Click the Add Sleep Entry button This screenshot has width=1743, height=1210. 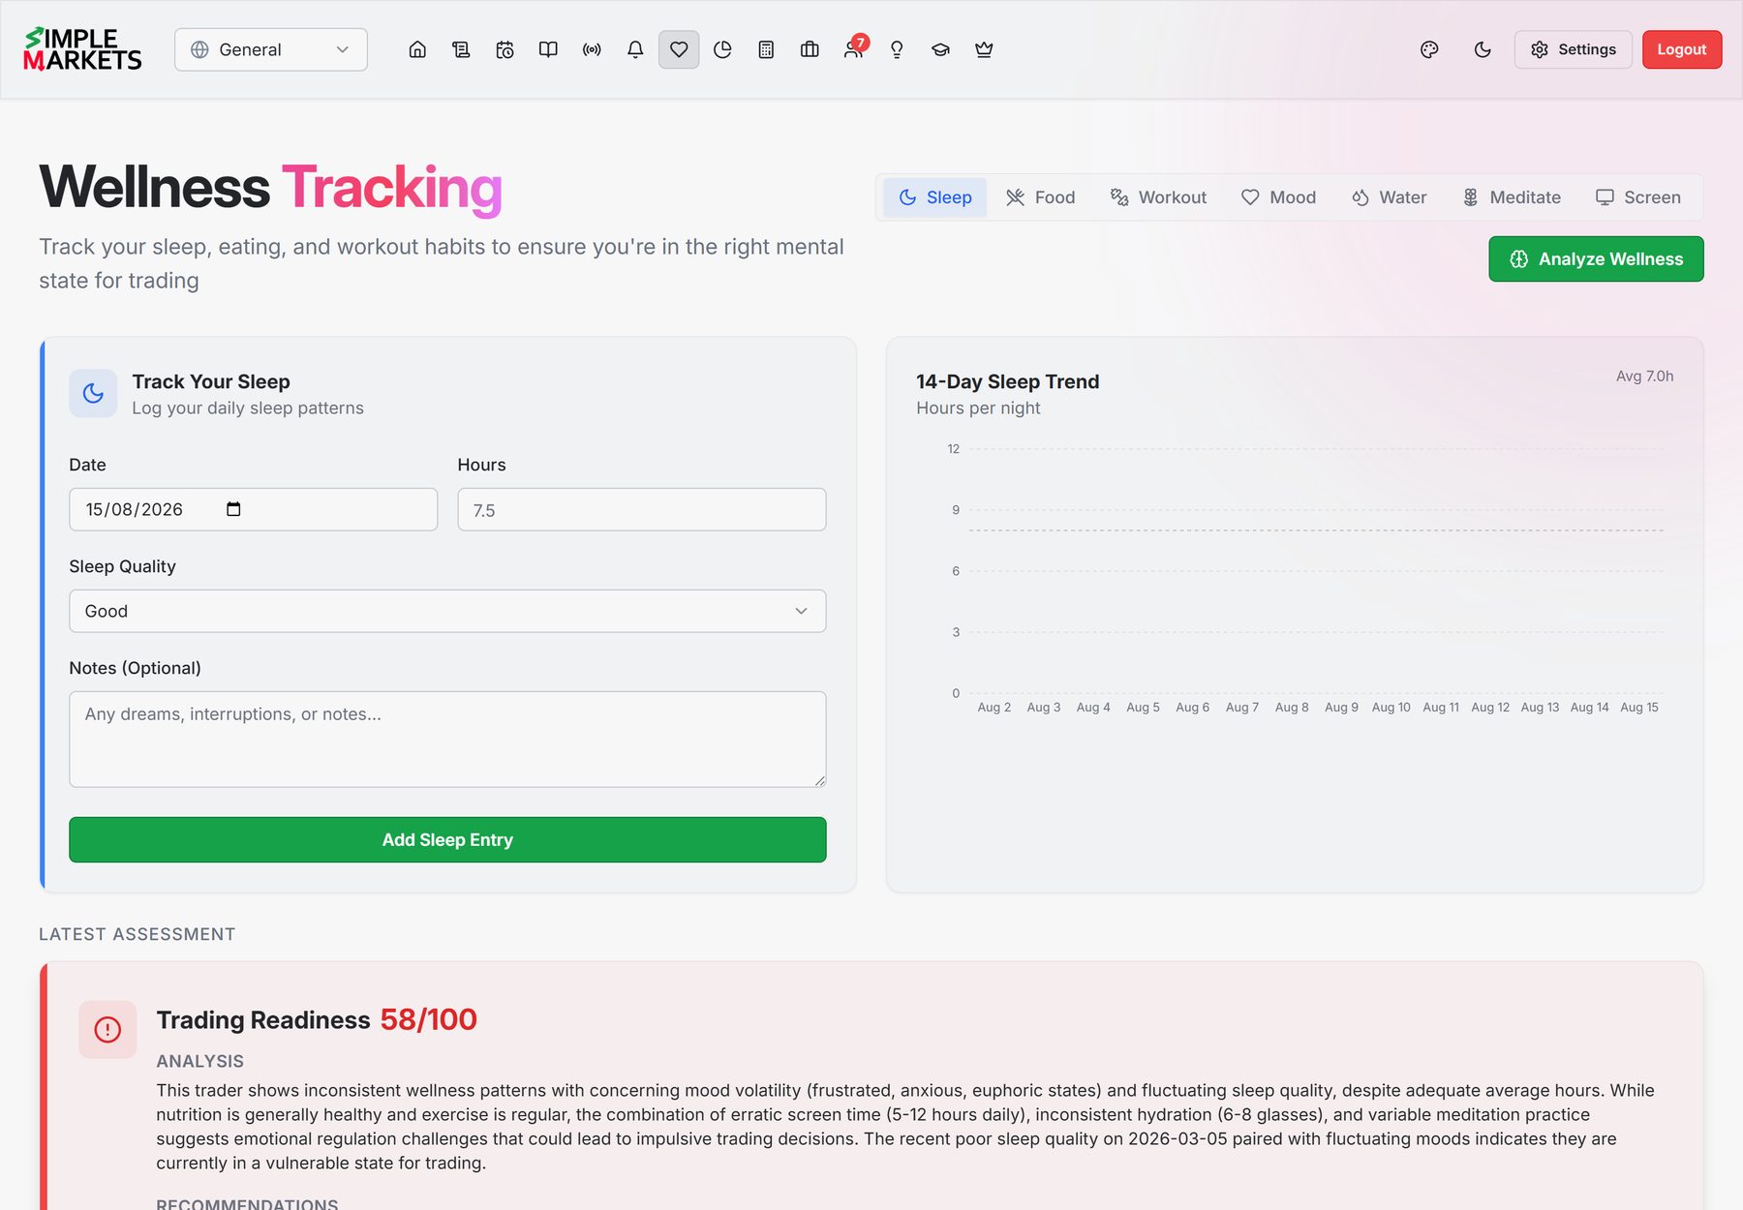click(447, 839)
